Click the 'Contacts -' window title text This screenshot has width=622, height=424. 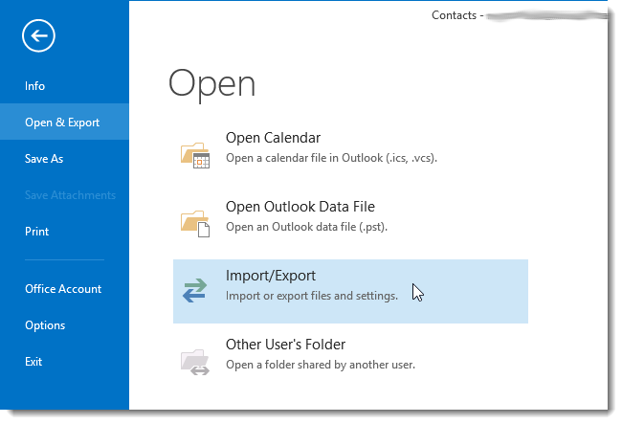(x=457, y=15)
